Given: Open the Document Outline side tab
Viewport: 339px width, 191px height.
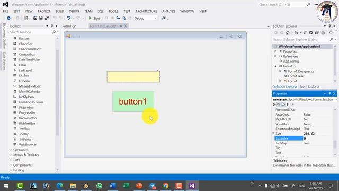Looking at the screenshot, I should 4,36.
